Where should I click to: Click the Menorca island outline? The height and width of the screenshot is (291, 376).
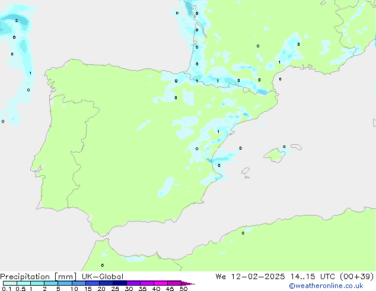tap(297, 147)
